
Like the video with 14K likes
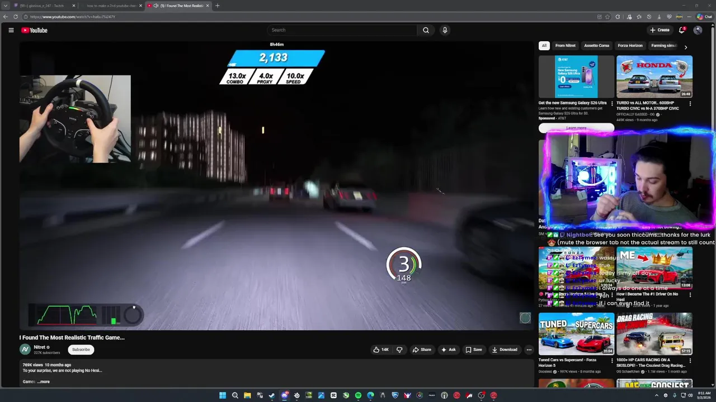click(381, 350)
